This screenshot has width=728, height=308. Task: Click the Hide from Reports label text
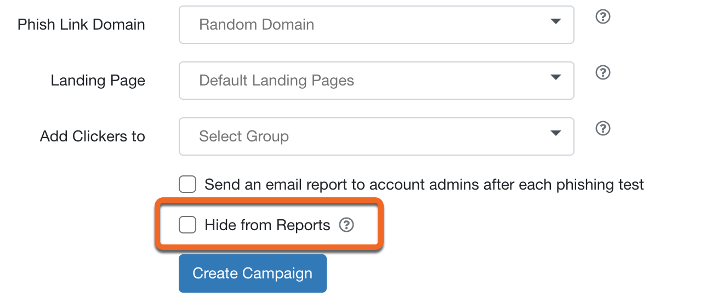tap(268, 225)
